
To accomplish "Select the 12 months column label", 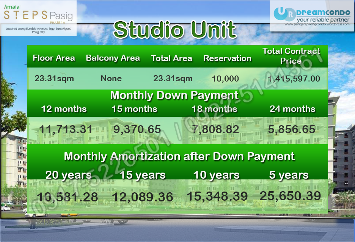I will (x=64, y=109).
